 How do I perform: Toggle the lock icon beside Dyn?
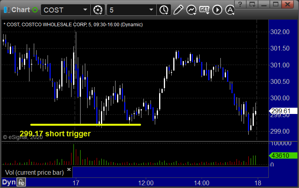tap(21, 182)
